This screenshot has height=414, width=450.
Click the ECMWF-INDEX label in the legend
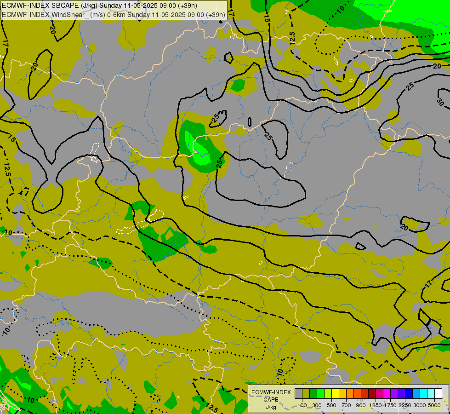271,392
